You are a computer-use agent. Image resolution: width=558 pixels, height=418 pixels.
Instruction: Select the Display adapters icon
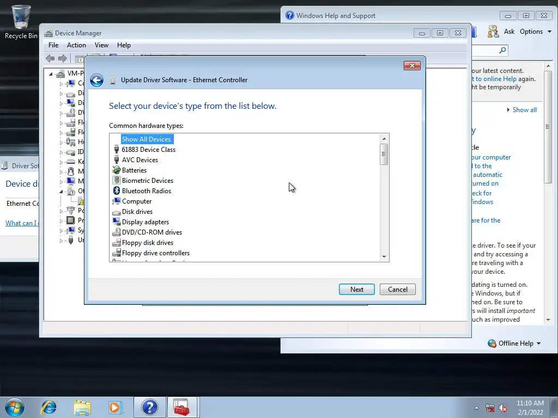(x=117, y=222)
